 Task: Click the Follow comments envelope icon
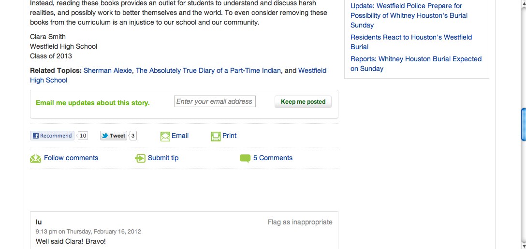(x=35, y=158)
